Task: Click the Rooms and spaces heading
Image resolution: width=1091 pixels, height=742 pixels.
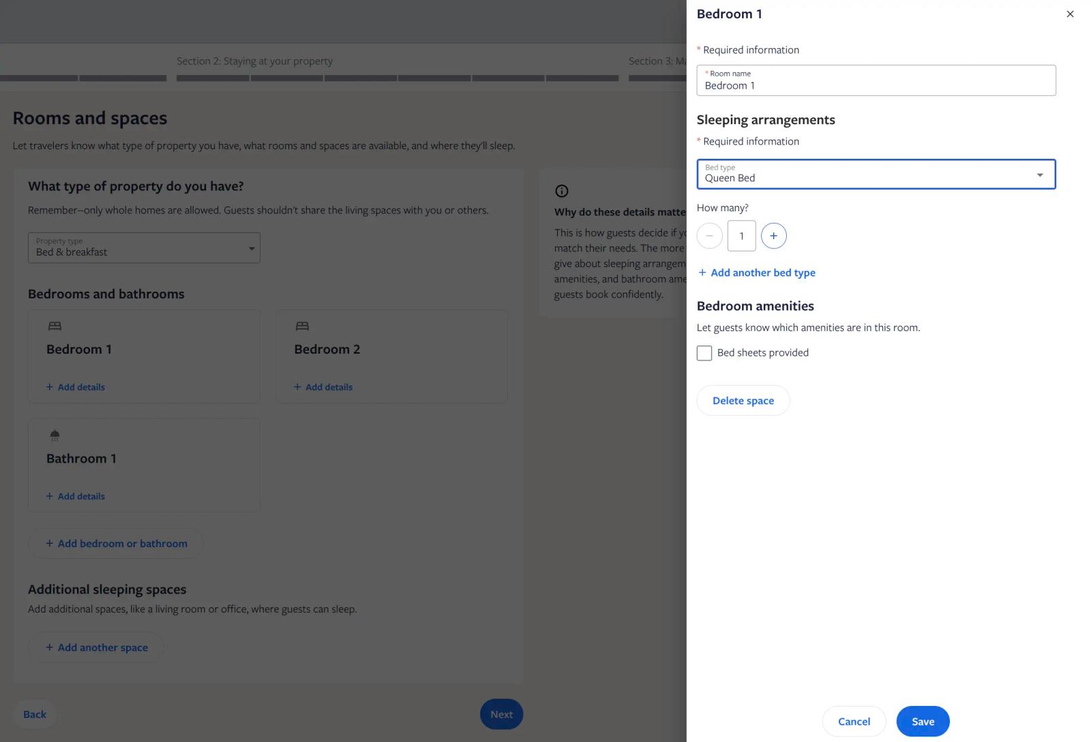Action: 90,118
